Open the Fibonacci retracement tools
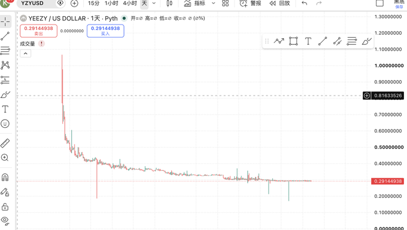 [x=5, y=51]
